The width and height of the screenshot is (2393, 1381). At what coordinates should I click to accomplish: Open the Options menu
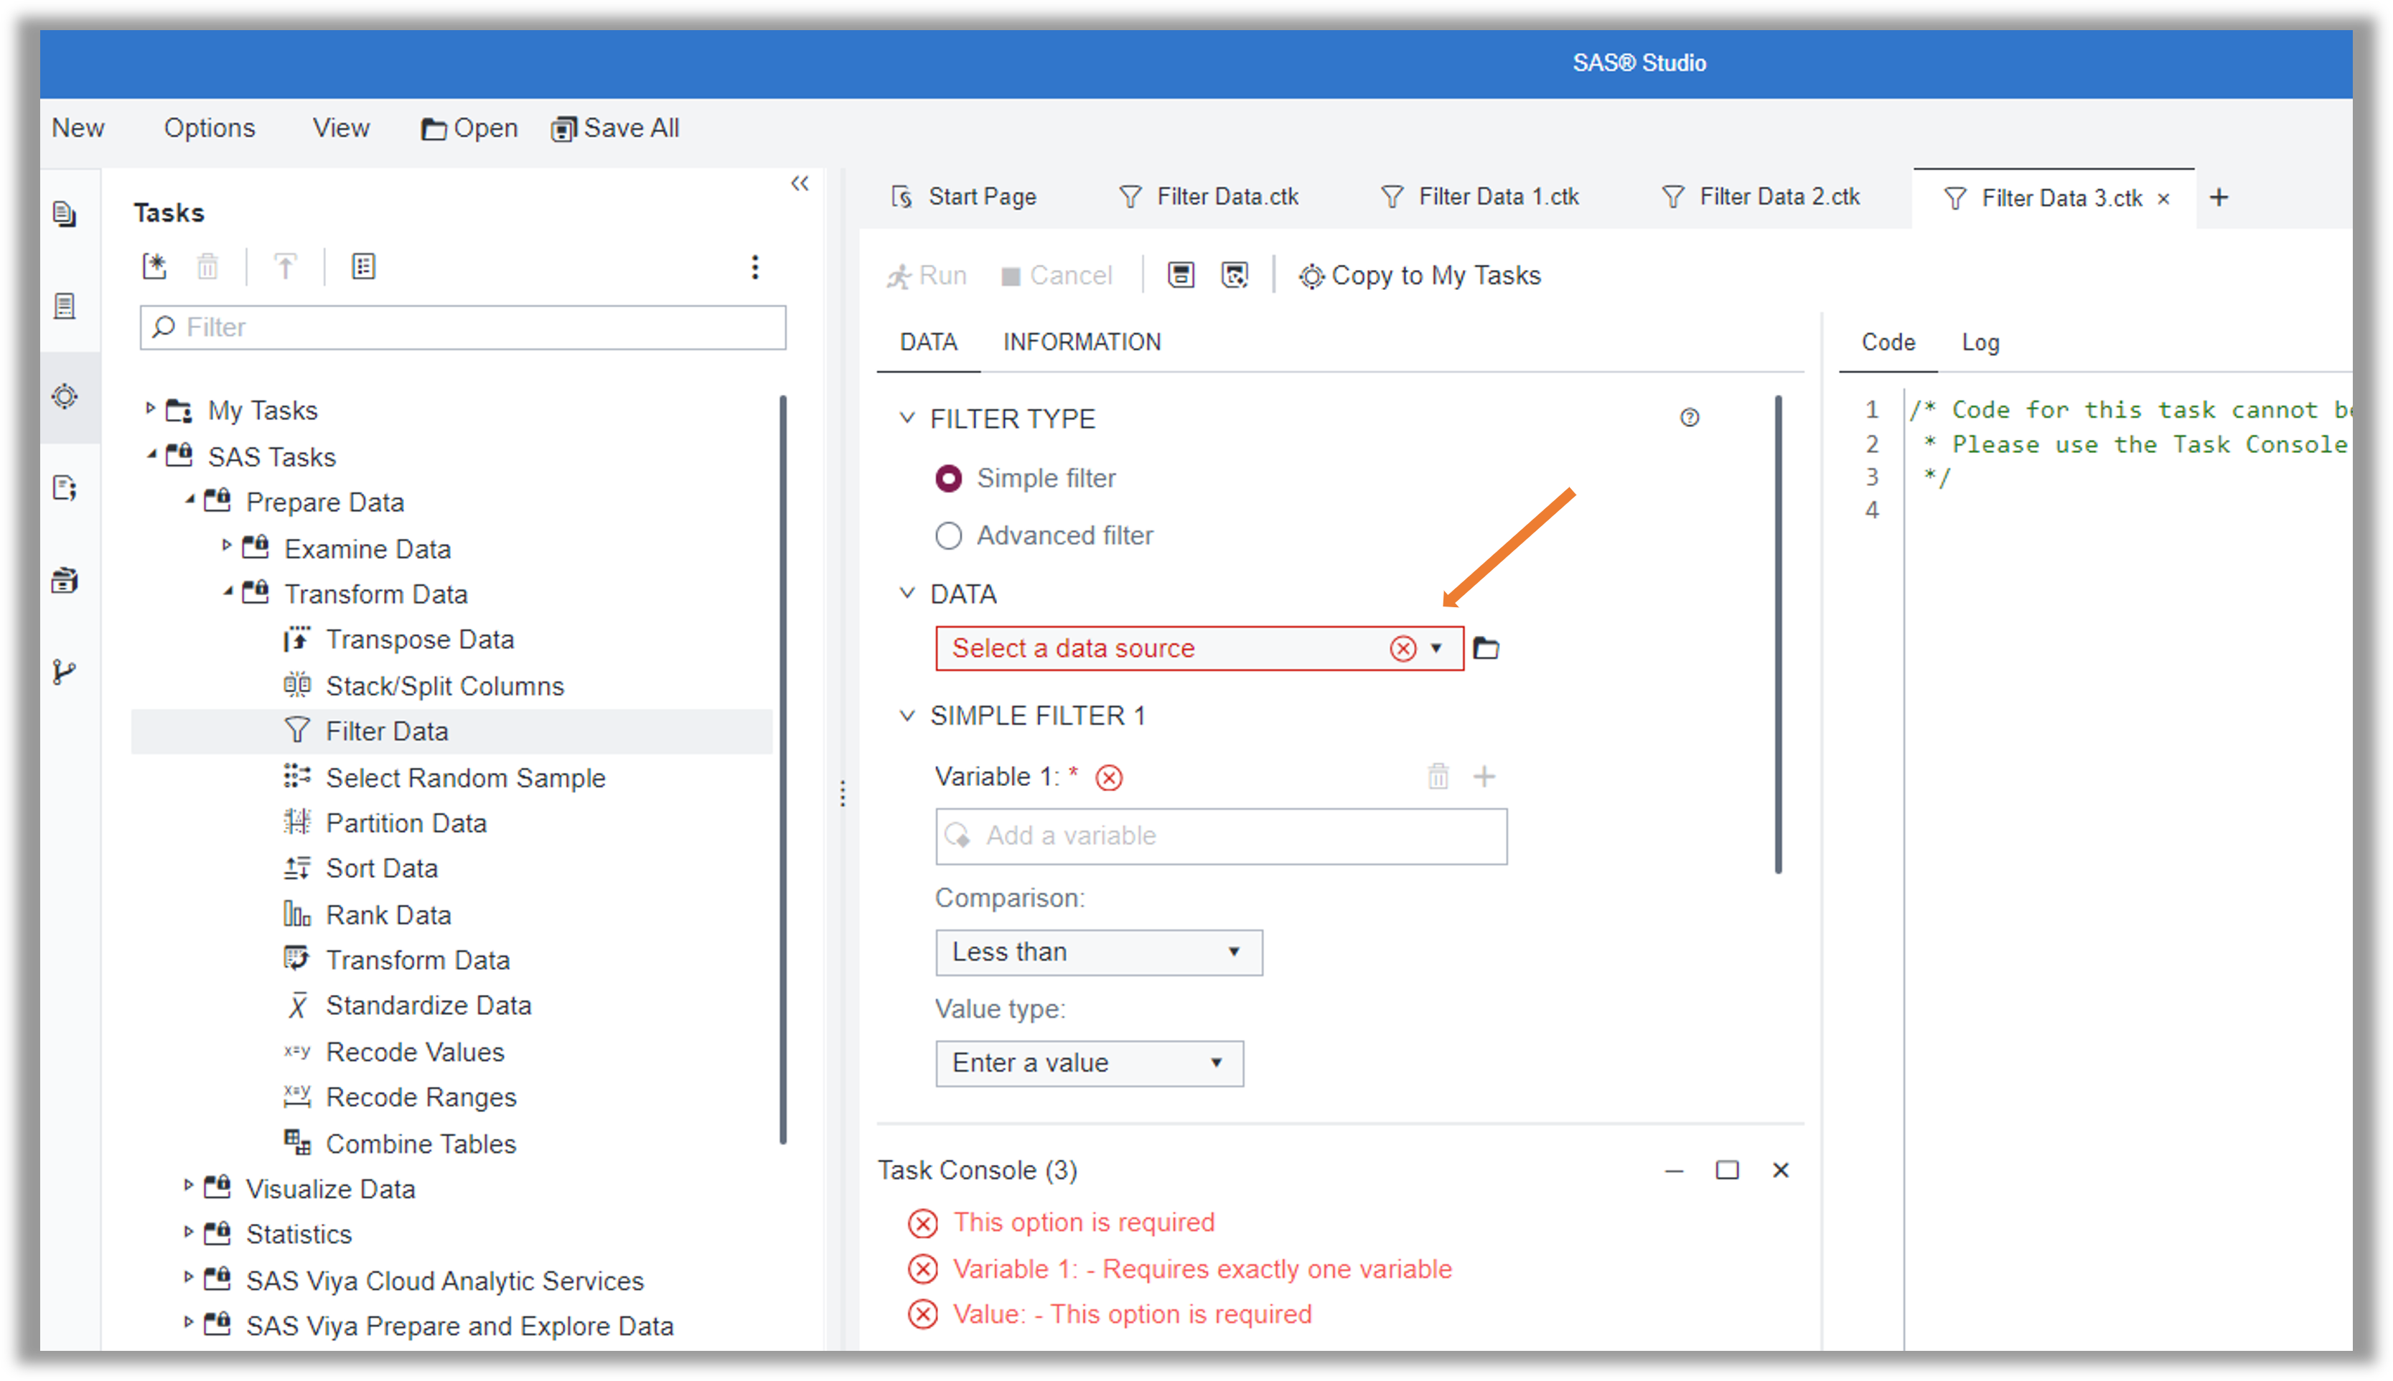coord(210,128)
